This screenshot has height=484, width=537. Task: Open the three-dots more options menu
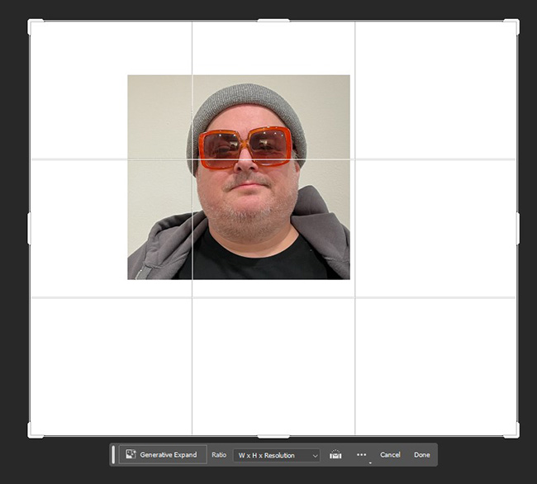(361, 455)
